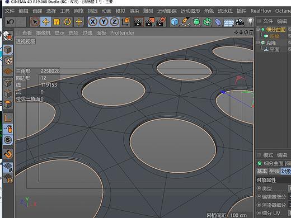Switch to Model mode cube icon
Image resolution: width=291 pixels, height=218 pixels.
(8, 50)
